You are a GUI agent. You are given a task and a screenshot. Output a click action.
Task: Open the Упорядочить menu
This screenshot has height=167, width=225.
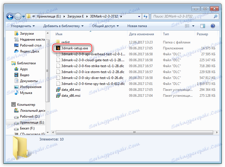(23, 26)
